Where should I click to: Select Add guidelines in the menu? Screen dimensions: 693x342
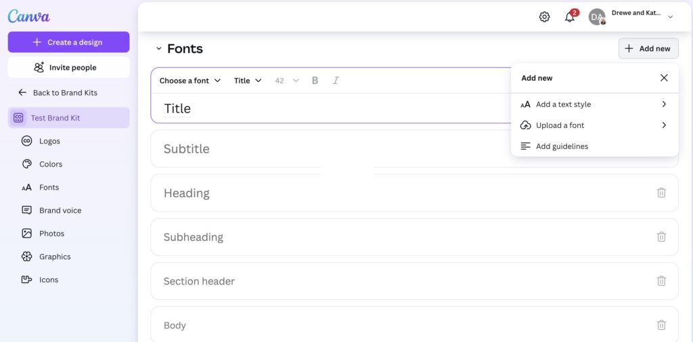(562, 146)
